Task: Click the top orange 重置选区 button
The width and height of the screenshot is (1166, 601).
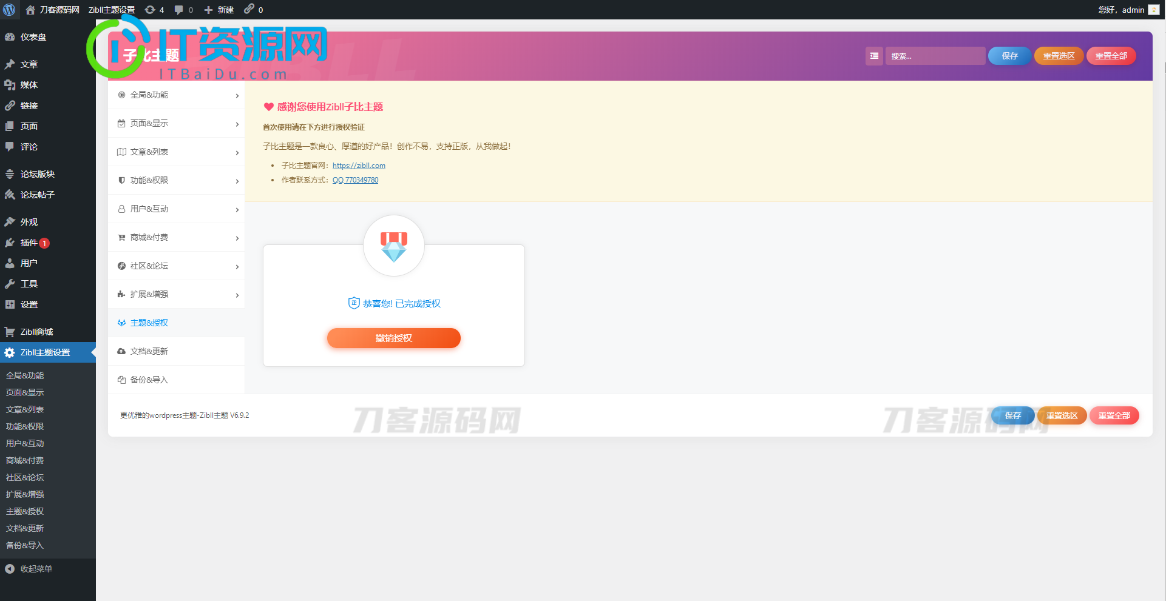Action: coord(1059,56)
